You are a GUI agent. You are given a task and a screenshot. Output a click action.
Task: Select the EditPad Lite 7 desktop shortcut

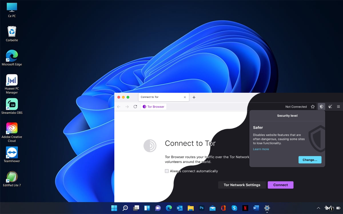(12, 179)
